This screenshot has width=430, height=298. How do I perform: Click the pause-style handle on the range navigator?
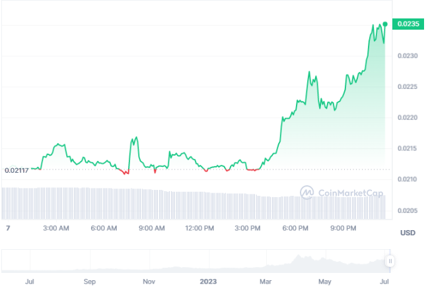[390, 261]
